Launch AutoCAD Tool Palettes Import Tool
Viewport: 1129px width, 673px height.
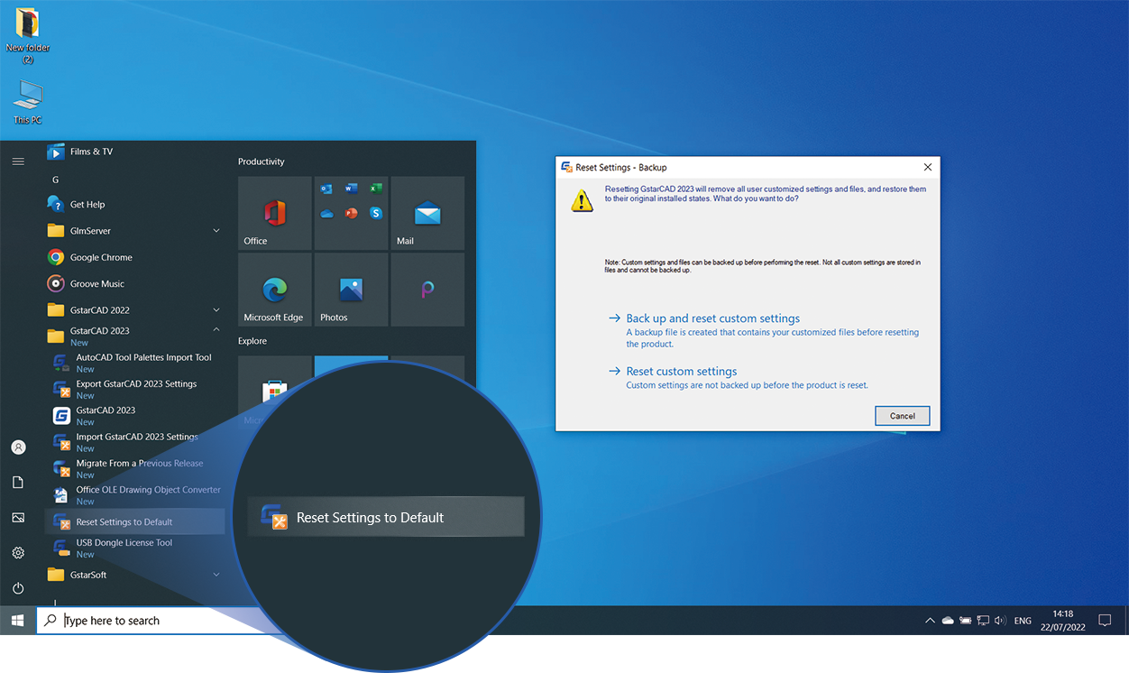coord(135,363)
